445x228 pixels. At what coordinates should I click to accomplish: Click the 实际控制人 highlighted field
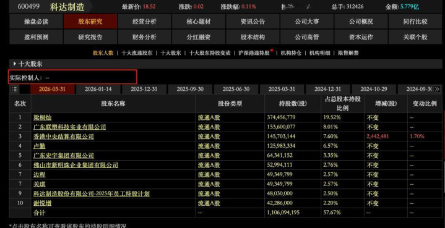pyautogui.click(x=72, y=77)
